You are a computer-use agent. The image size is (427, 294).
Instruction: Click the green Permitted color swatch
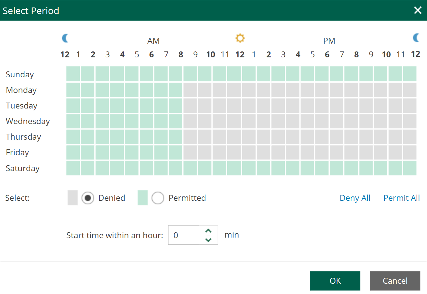pyautogui.click(x=143, y=198)
